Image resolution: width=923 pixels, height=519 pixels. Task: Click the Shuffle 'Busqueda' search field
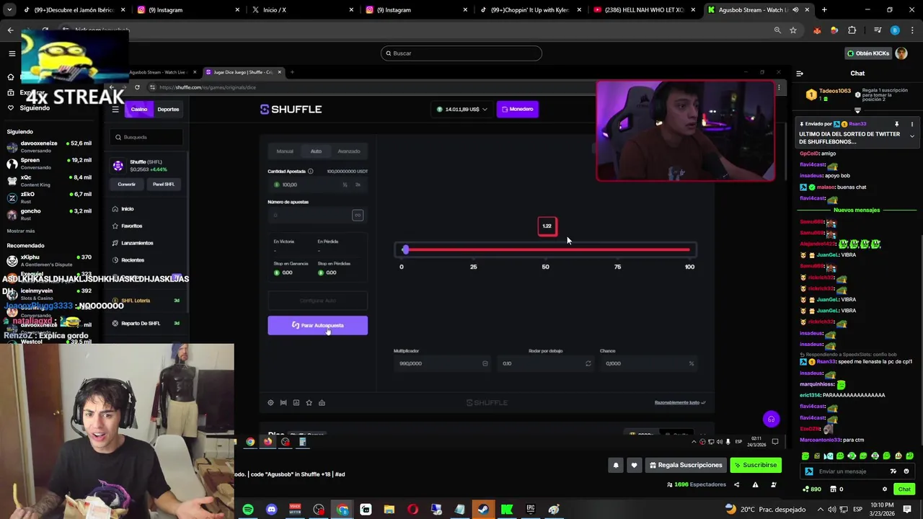point(148,137)
